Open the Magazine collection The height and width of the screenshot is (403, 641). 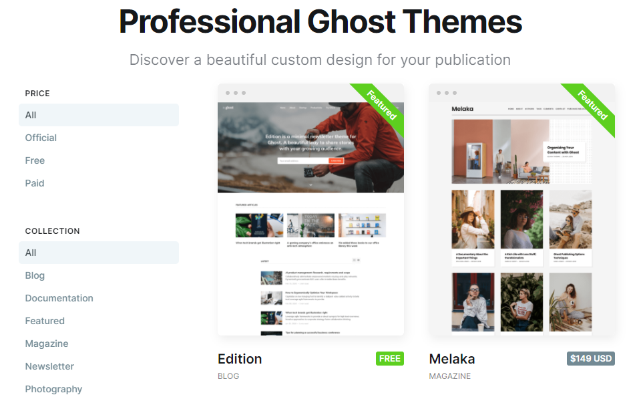click(47, 344)
